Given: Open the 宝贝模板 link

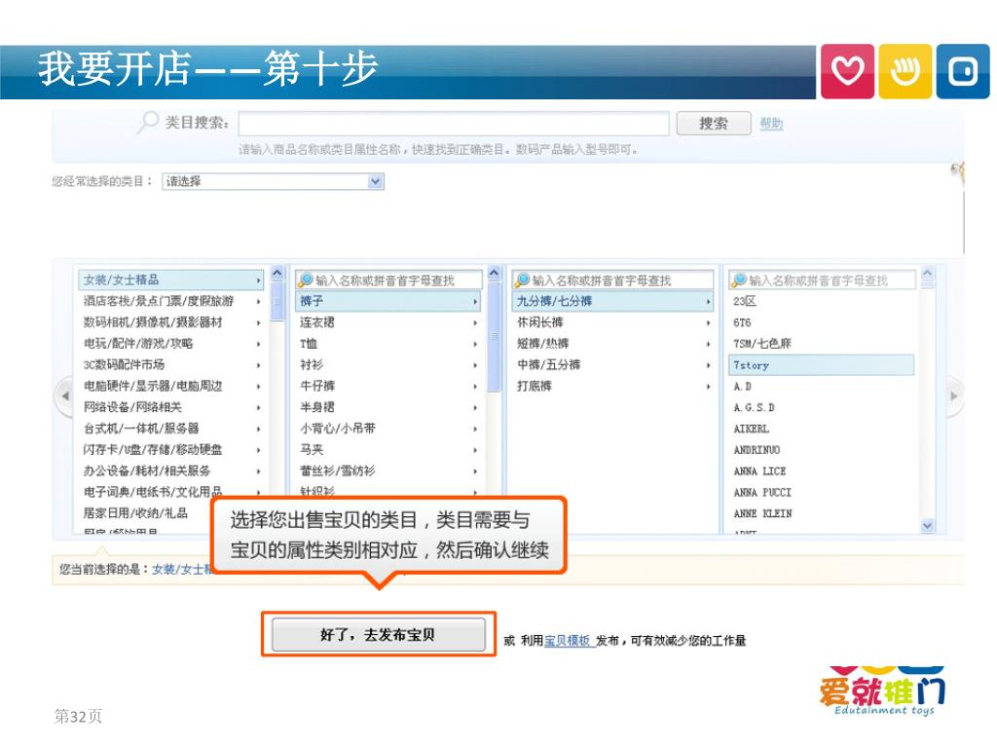Looking at the screenshot, I should pyautogui.click(x=569, y=641).
